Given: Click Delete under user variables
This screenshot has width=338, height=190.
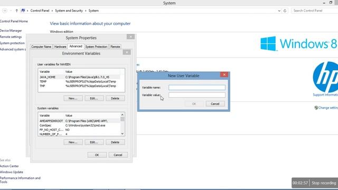Looking at the screenshot, I should [115, 99].
